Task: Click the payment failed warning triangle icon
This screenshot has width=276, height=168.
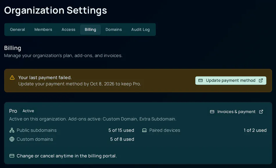Action: (12, 77)
